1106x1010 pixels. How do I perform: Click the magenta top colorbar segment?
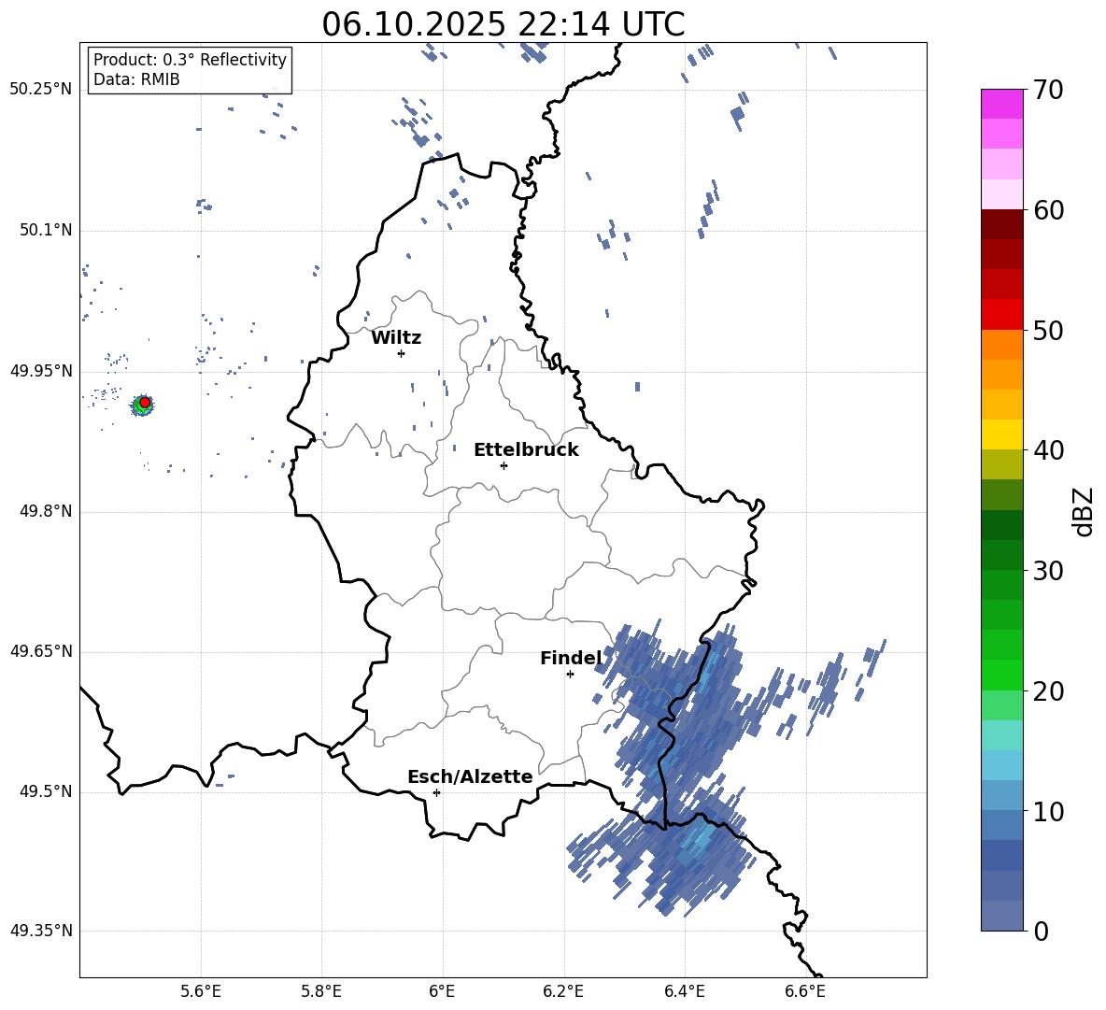coord(1001,105)
